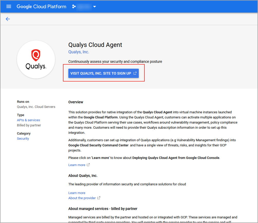Screen dimensions: 258x223
Task: Click Visit Qualys, Inc. Site to Sign Up
Action: 104,73
